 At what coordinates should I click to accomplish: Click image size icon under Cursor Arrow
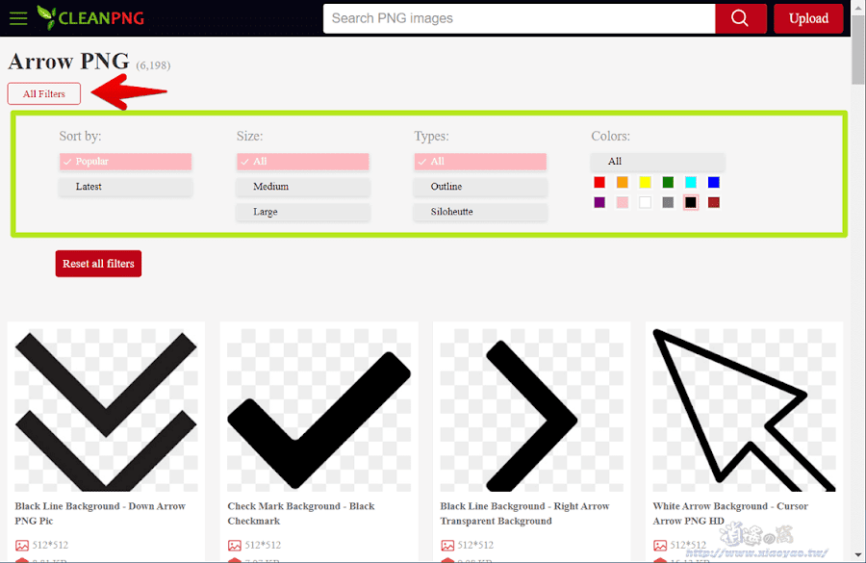[660, 546]
